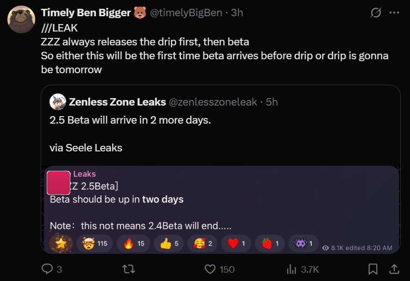Open the three-dot more options menu

click(x=394, y=13)
